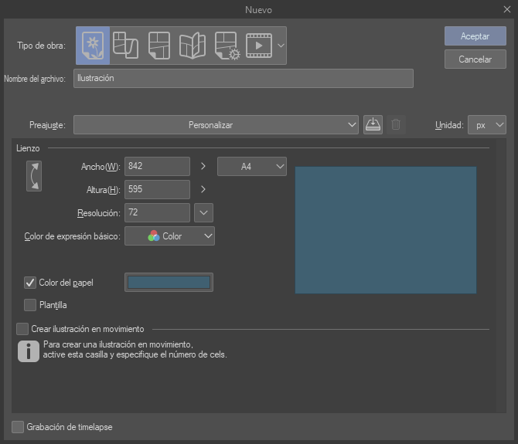The image size is (518, 444).
Task: Open the Preajuste dropdown showing Personalizar
Action: [x=216, y=124]
